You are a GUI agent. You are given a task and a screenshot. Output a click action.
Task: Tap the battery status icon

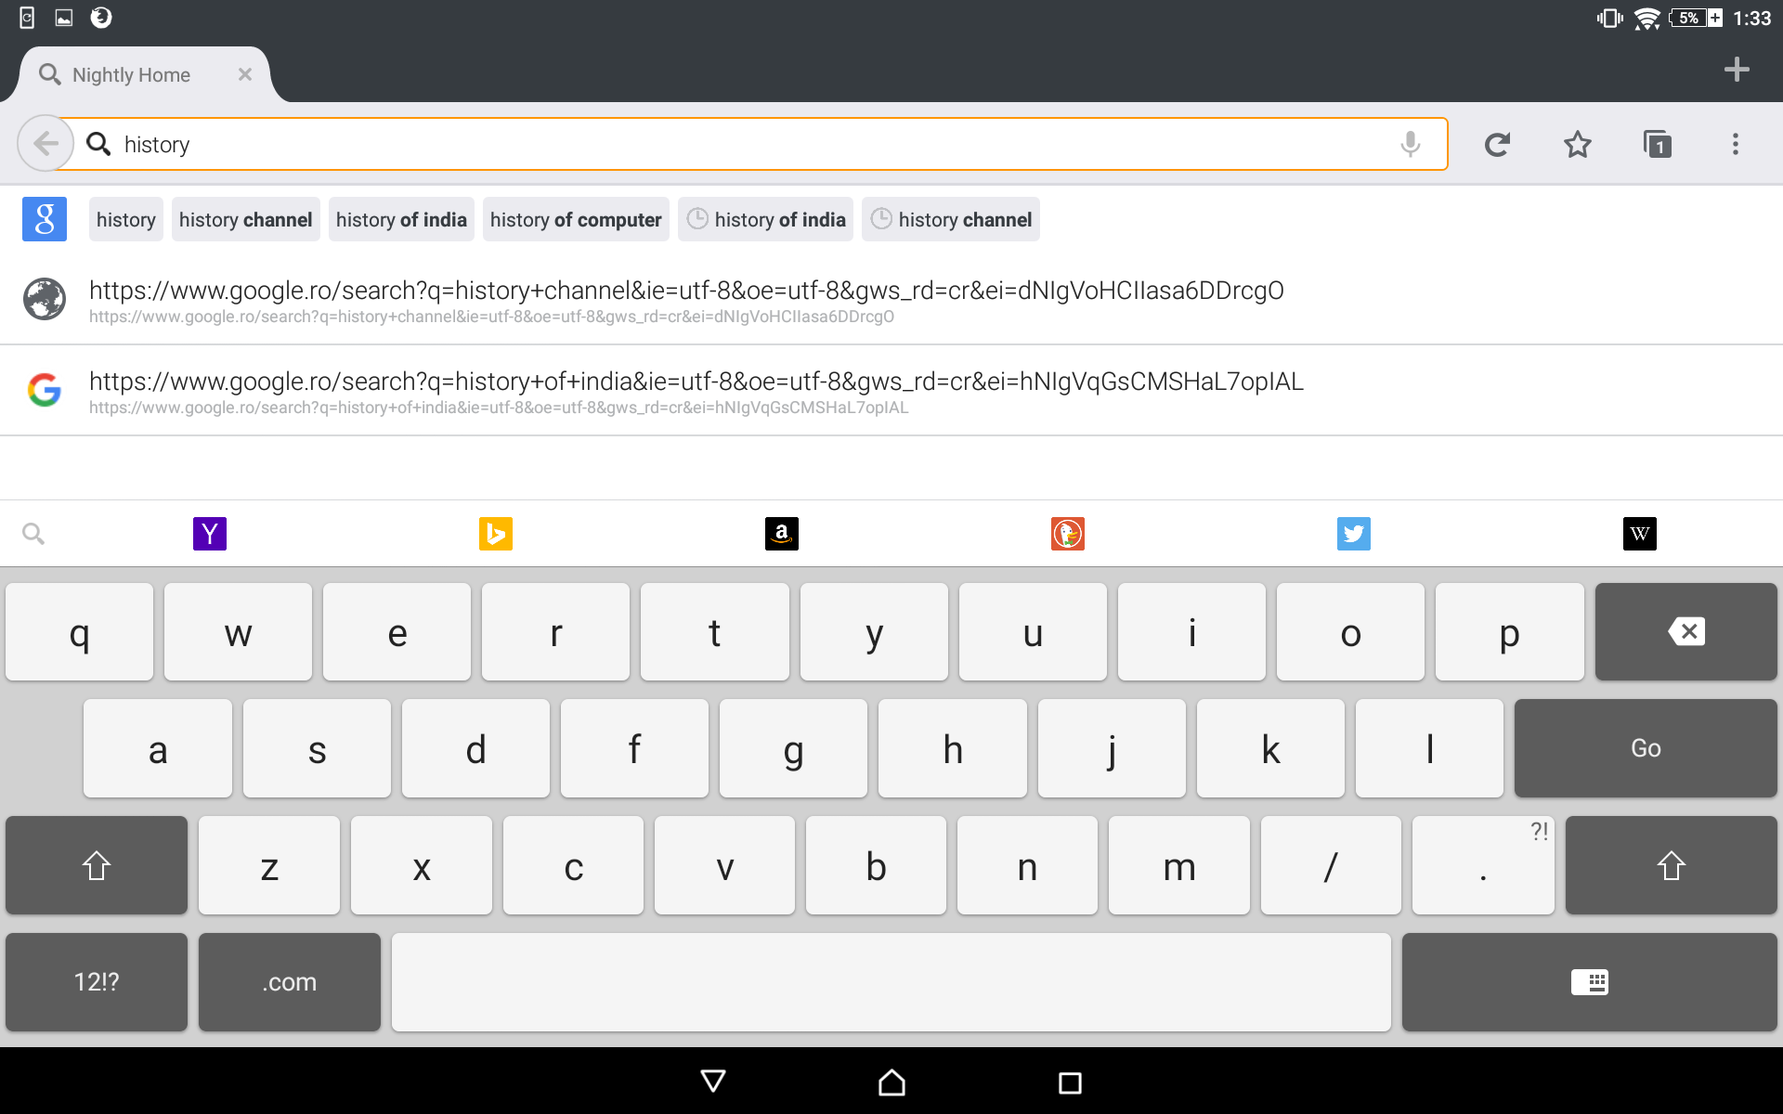point(1696,18)
